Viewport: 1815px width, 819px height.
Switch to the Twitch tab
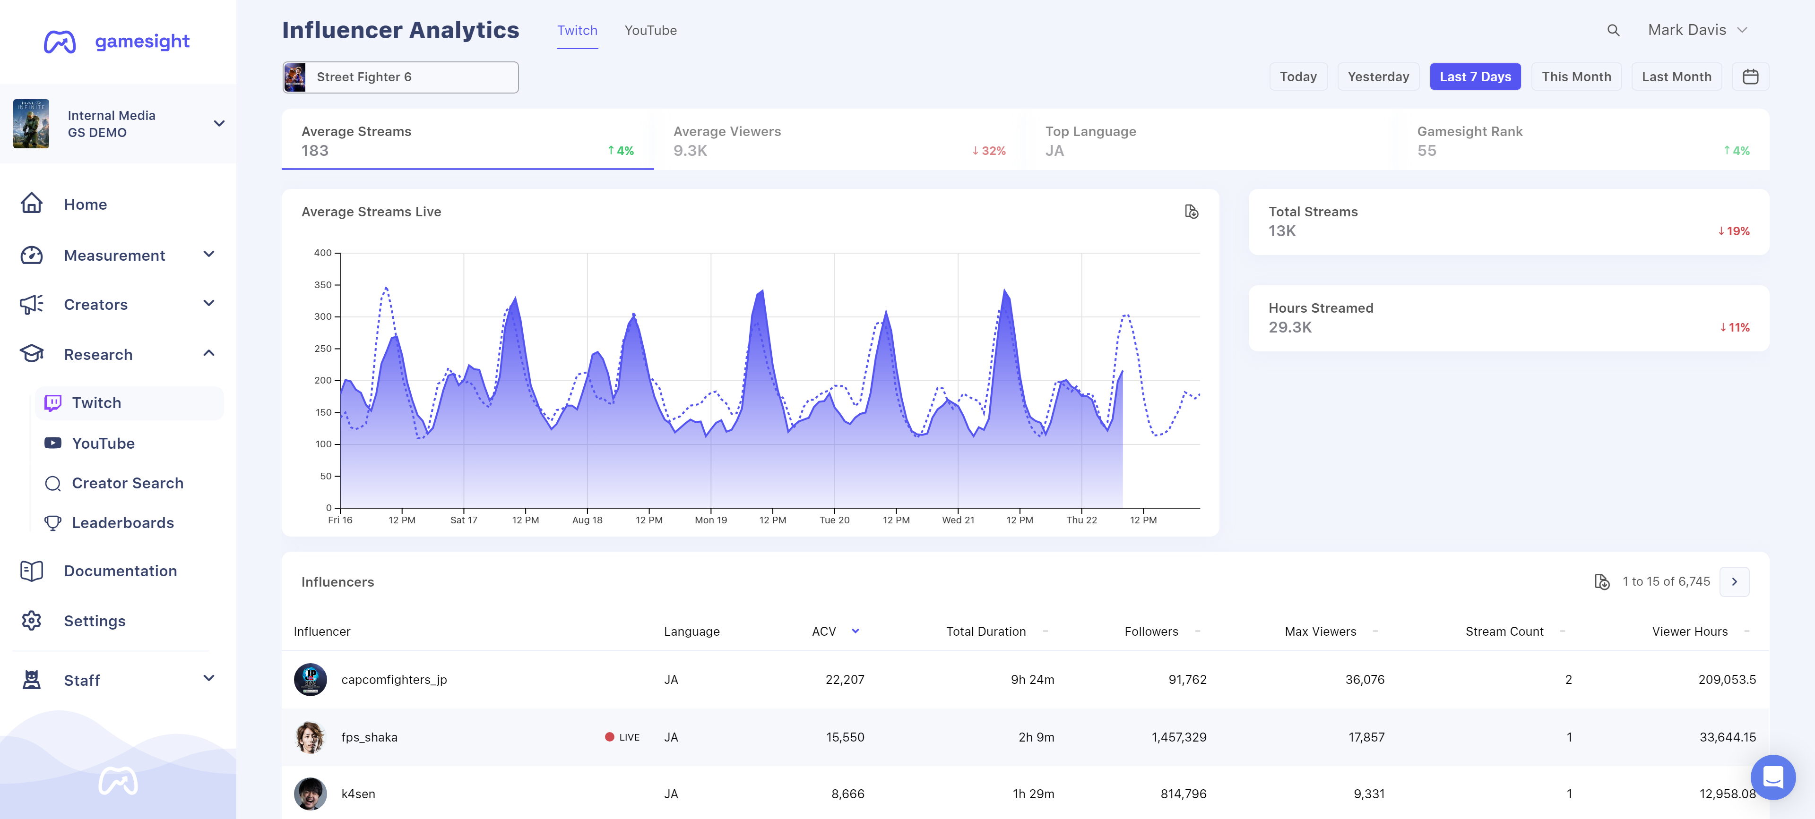pos(577,31)
